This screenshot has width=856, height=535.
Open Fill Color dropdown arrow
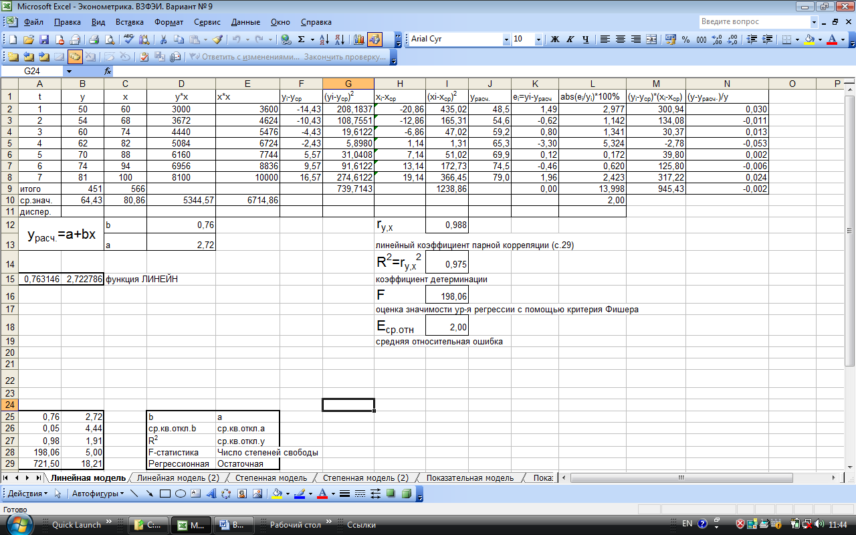click(x=820, y=39)
